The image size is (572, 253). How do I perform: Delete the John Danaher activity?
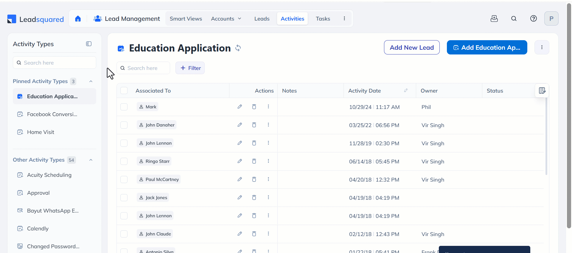click(254, 125)
